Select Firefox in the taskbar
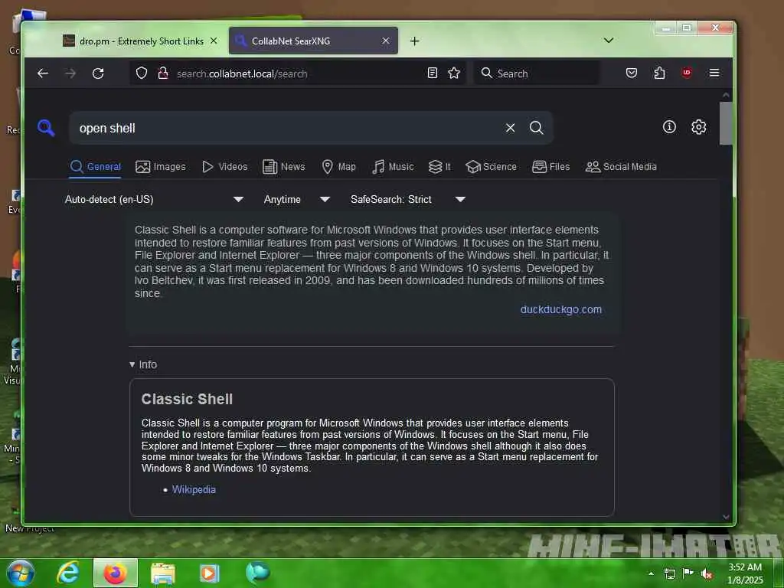The width and height of the screenshot is (784, 588). tap(116, 573)
